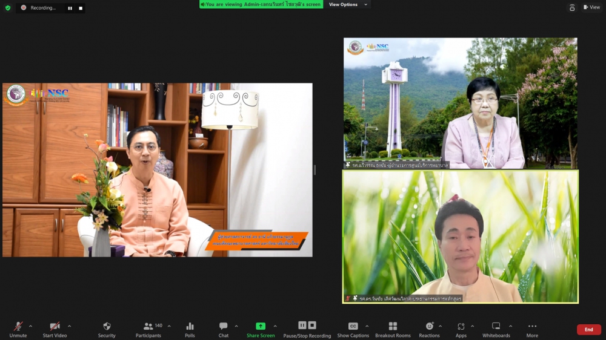Expand the arrow next to Share Screen
Image resolution: width=606 pixels, height=340 pixels.
tap(275, 326)
